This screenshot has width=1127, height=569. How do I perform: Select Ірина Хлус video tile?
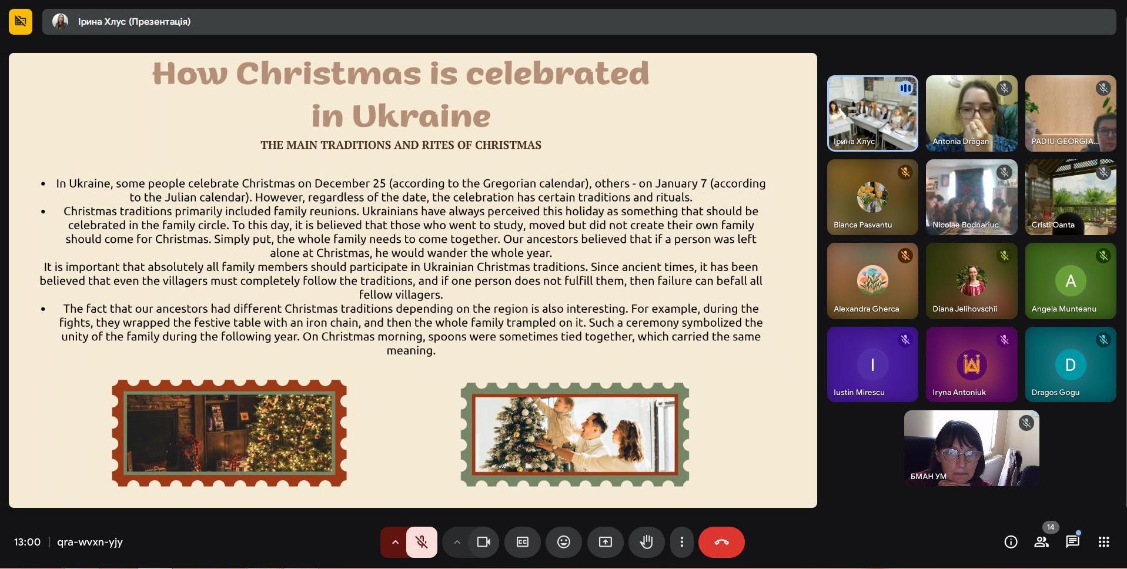(872, 113)
